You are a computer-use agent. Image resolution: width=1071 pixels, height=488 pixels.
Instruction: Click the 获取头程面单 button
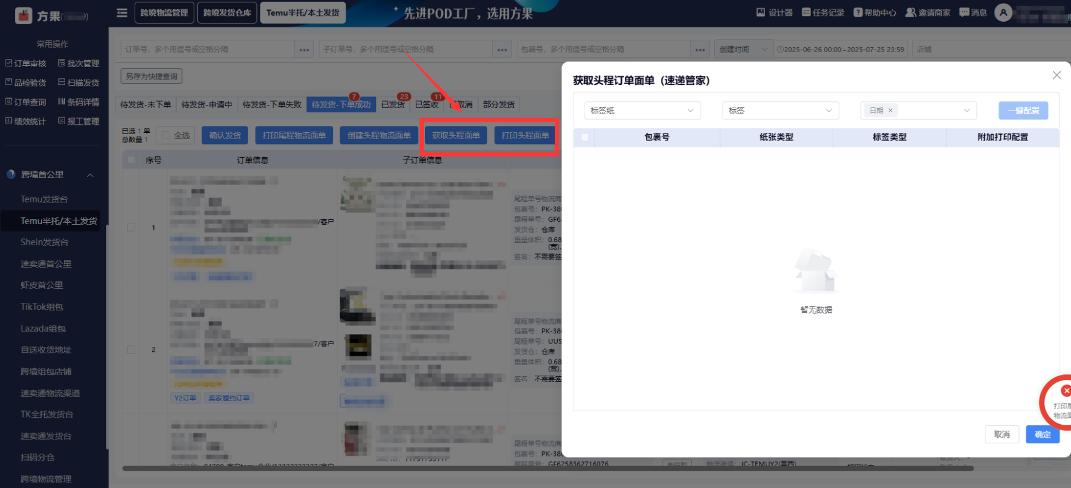456,135
